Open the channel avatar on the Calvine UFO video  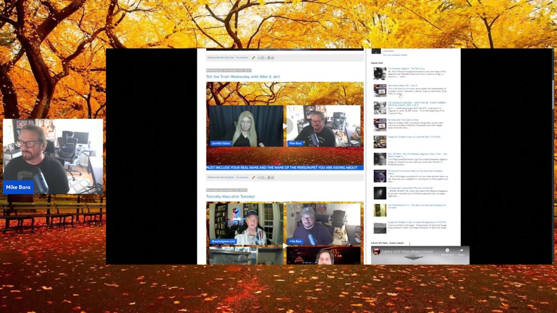[x=376, y=251]
